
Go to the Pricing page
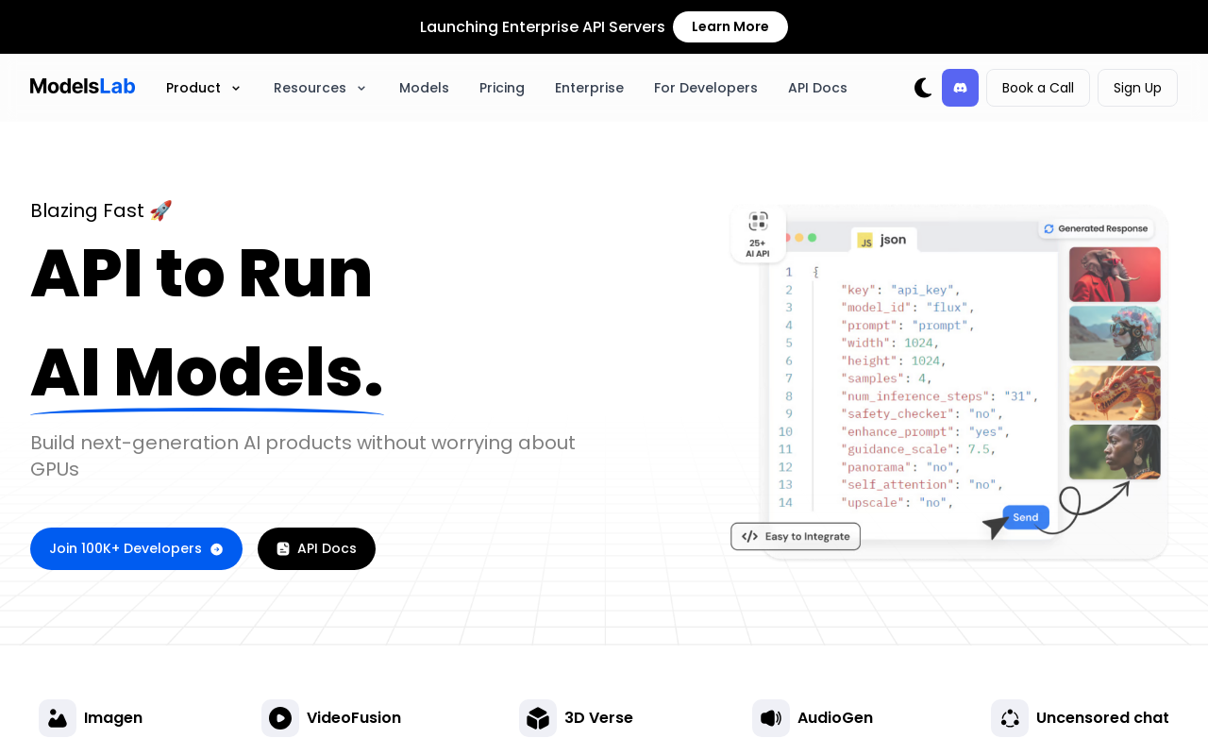[502, 88]
